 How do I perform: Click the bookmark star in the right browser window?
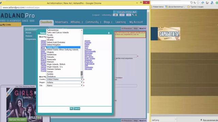pyautogui.click(x=198, y=3)
